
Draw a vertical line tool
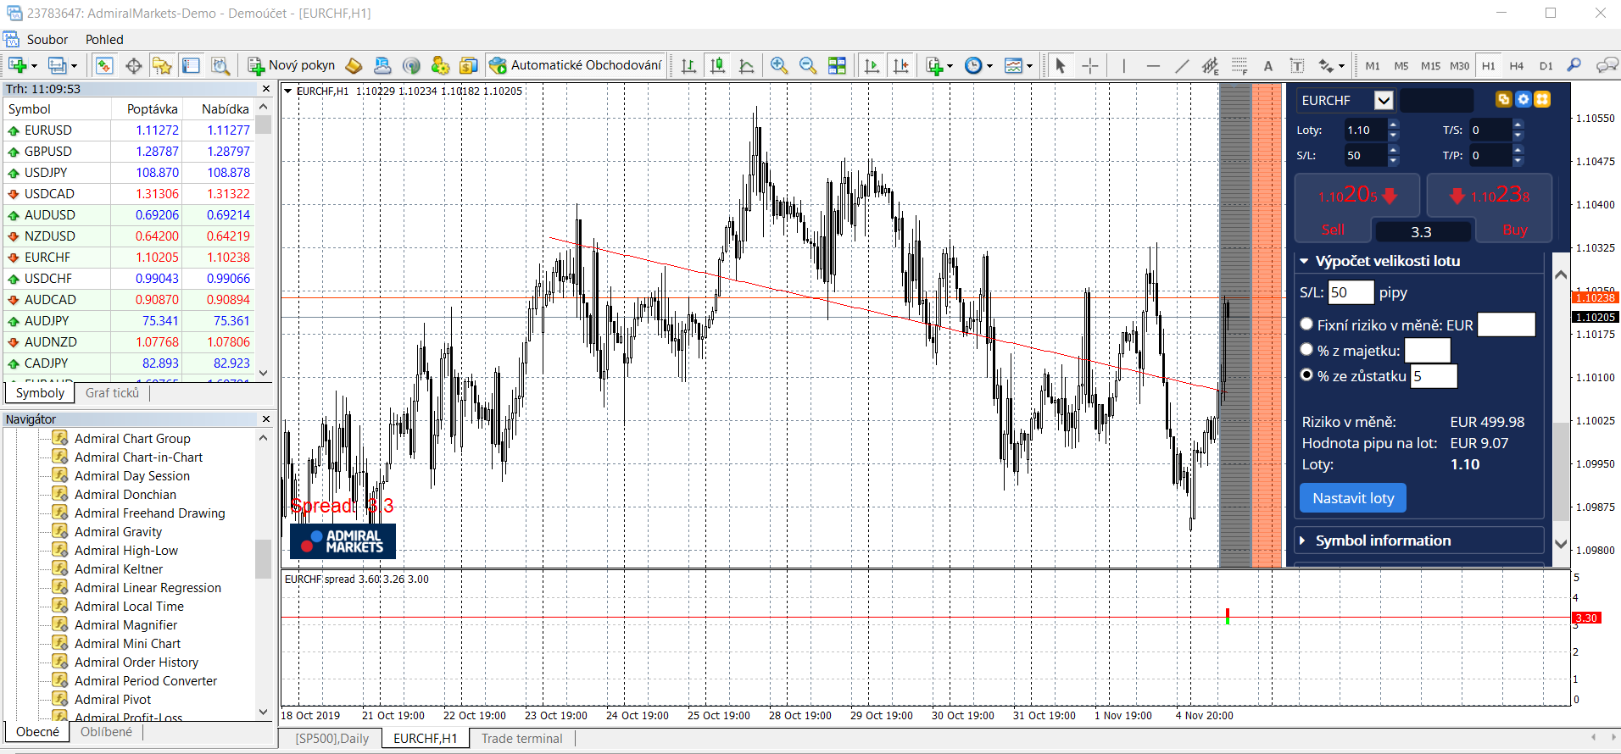pos(1123,65)
